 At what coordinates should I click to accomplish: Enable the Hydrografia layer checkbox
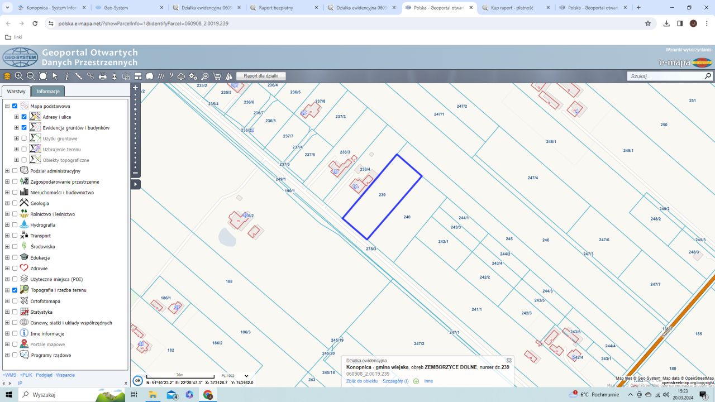point(15,225)
